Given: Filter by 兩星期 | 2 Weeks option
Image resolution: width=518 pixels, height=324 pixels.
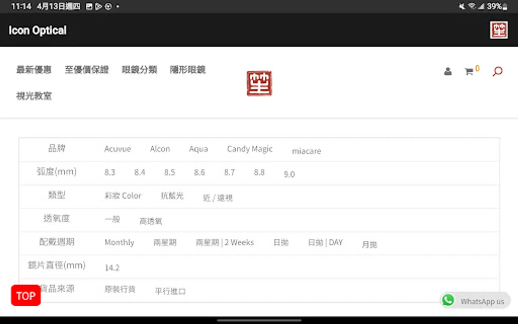Looking at the screenshot, I should click(x=225, y=242).
